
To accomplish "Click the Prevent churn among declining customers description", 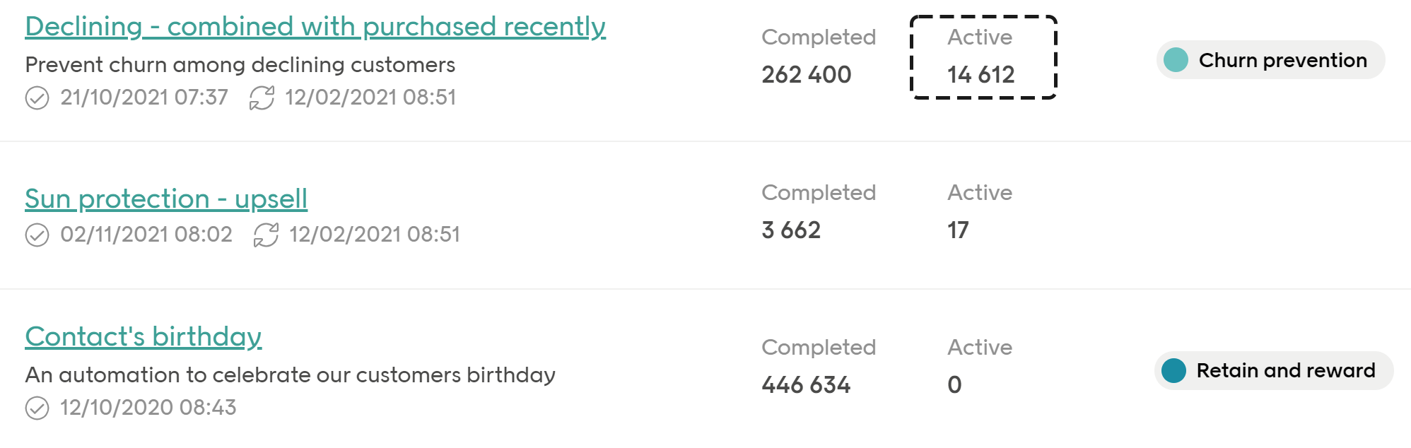I will pos(240,65).
